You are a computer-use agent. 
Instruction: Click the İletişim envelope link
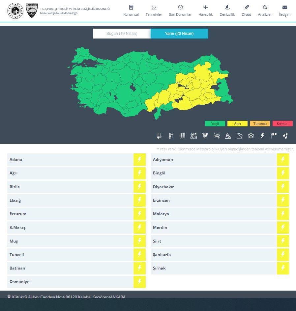[284, 11]
